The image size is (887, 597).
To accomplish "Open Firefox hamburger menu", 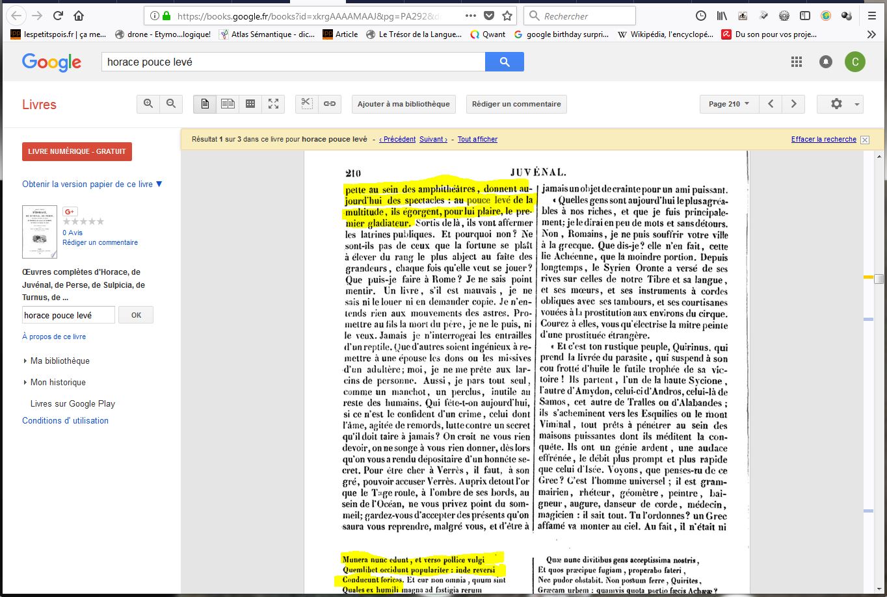I will point(872,16).
